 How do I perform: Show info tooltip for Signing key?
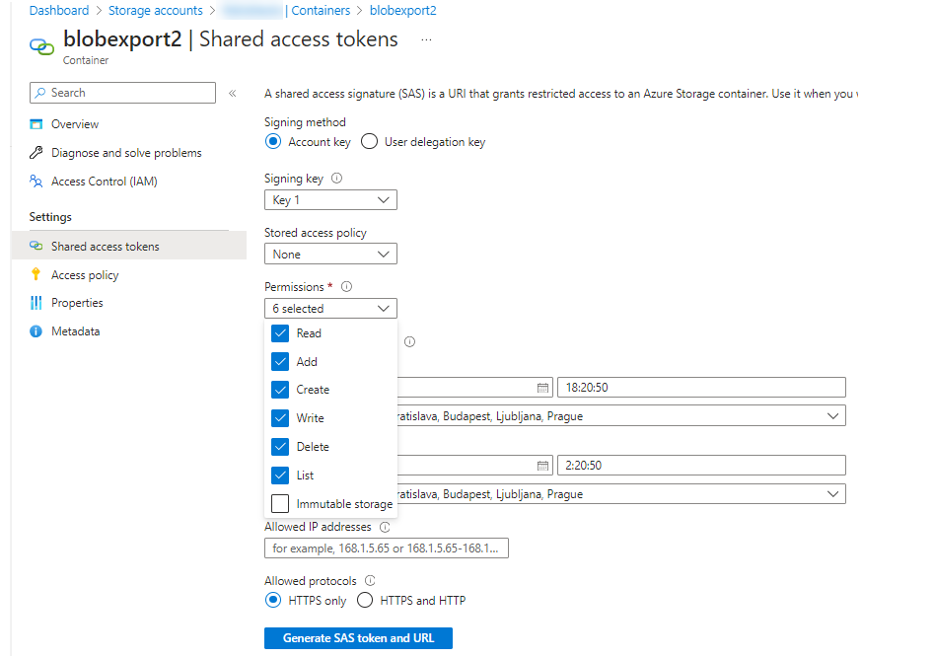336,179
